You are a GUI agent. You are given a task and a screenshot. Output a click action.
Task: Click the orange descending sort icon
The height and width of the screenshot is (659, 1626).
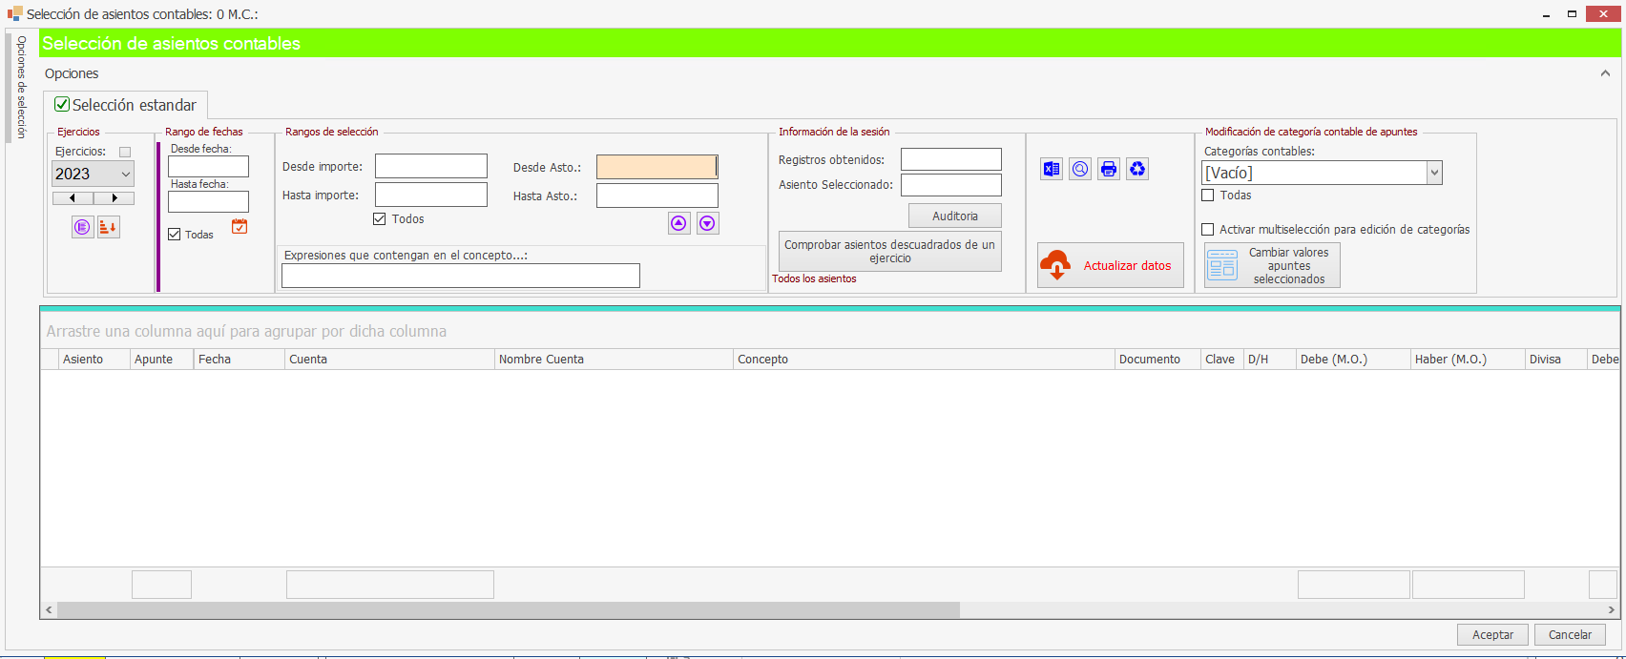tap(109, 227)
